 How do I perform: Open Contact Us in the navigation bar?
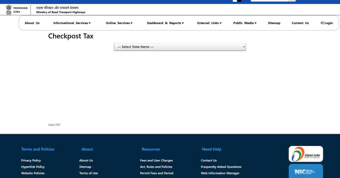300,23
